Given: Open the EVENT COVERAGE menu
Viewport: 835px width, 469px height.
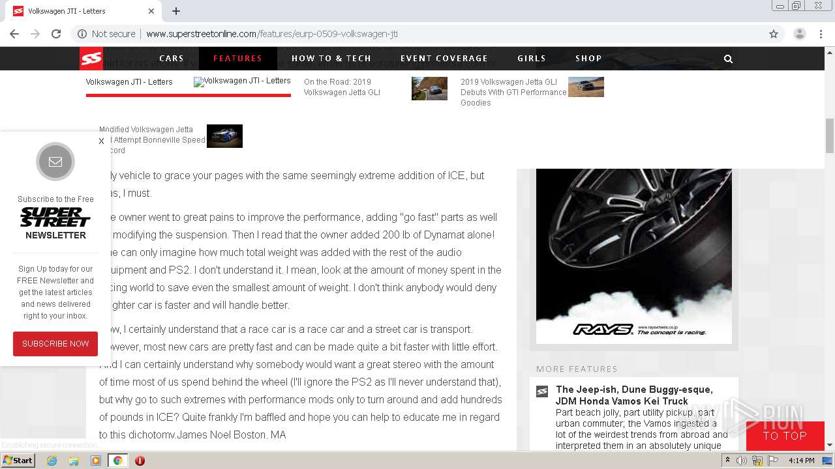Looking at the screenshot, I should coord(444,59).
